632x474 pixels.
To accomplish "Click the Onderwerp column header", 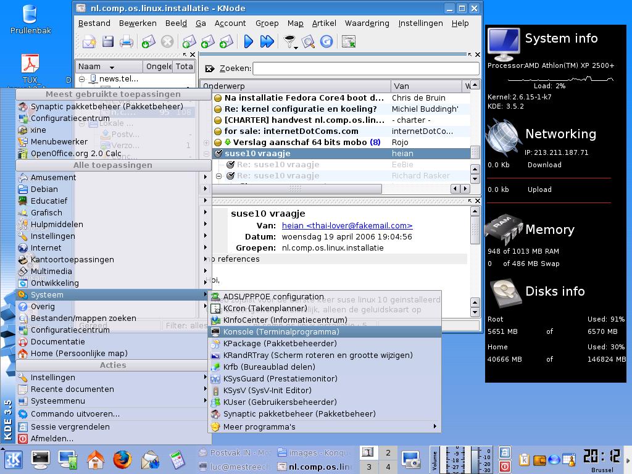I will pyautogui.click(x=296, y=86).
